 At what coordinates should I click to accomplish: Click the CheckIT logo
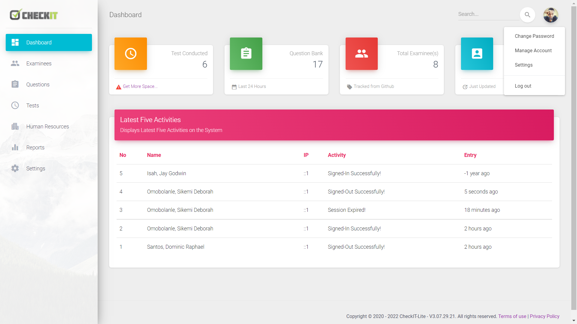(34, 15)
